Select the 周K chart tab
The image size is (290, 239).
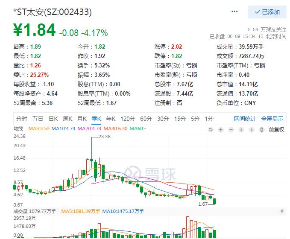click(67, 119)
